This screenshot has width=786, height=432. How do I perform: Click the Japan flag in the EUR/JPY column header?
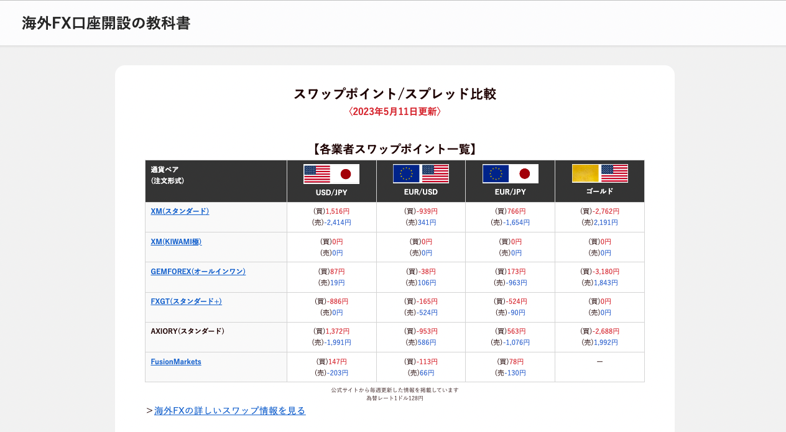tap(525, 174)
